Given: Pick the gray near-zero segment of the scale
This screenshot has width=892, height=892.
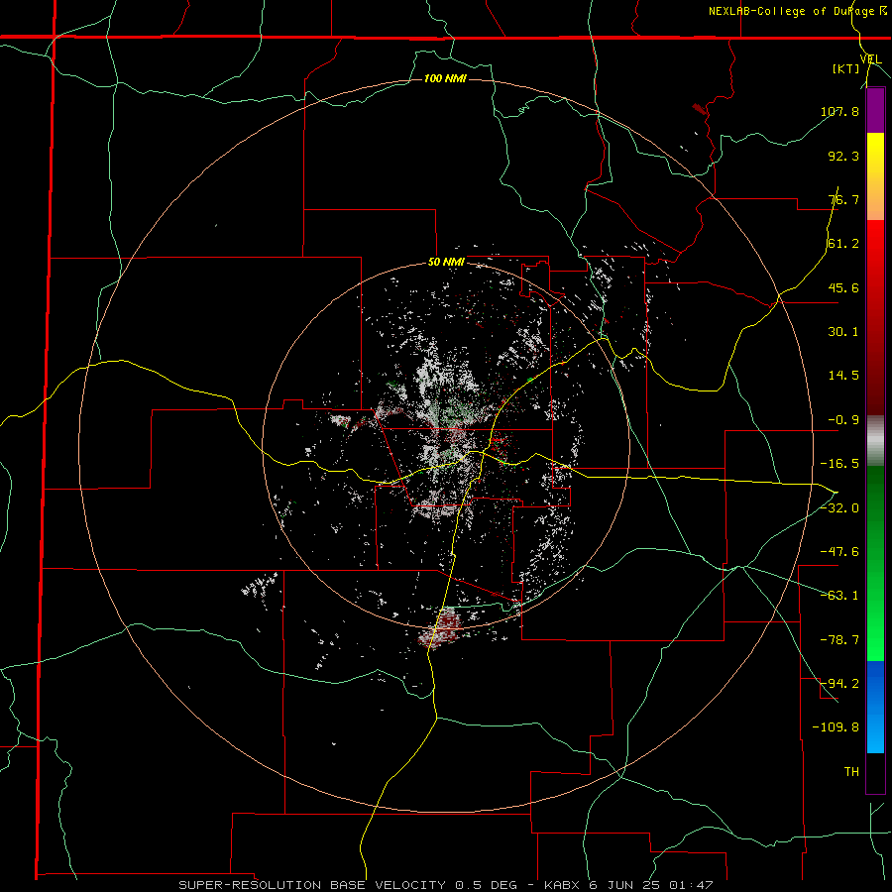Looking at the screenshot, I should point(875,440).
